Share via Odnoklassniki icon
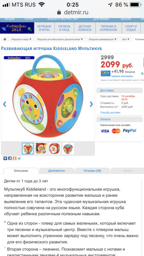The image size is (144, 256). point(15,158)
